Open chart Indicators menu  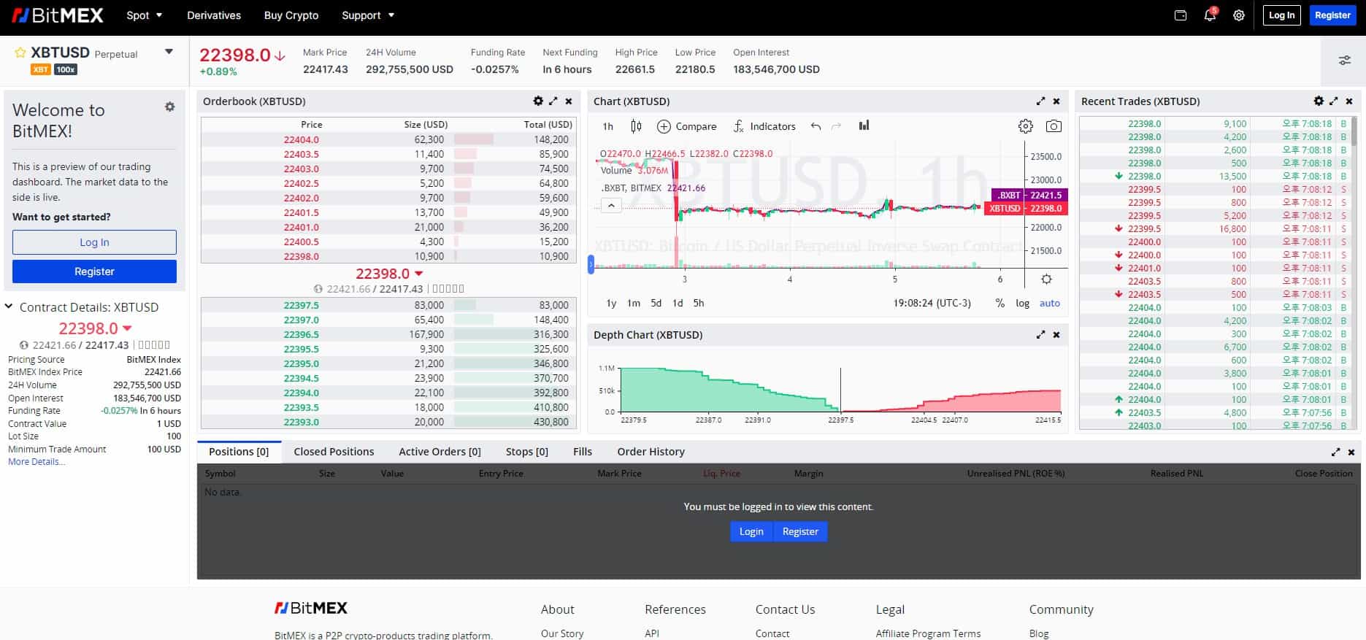click(x=764, y=126)
